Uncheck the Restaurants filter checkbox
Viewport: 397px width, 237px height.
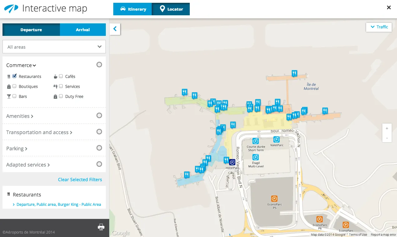(14, 76)
